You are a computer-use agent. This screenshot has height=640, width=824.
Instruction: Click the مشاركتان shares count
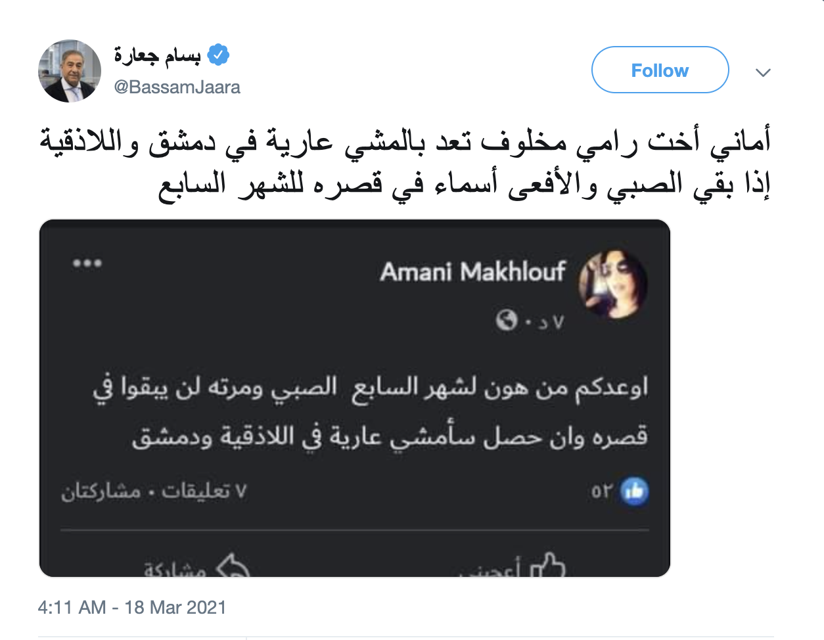[x=101, y=491]
